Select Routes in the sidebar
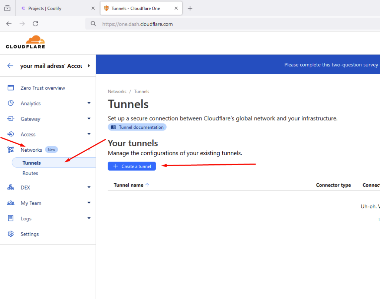380x299 pixels. (x=30, y=173)
